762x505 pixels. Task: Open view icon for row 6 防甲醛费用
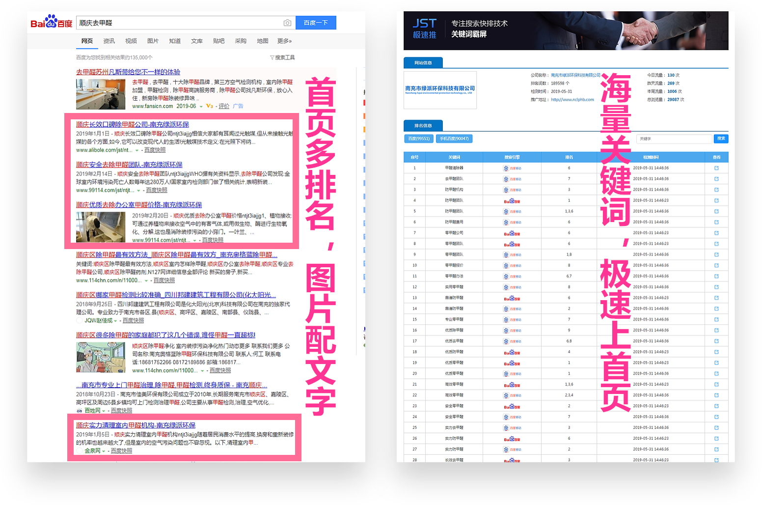(x=716, y=222)
